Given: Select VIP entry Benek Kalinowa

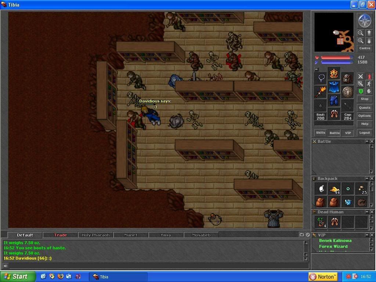Looking at the screenshot, I should [x=335, y=241].
